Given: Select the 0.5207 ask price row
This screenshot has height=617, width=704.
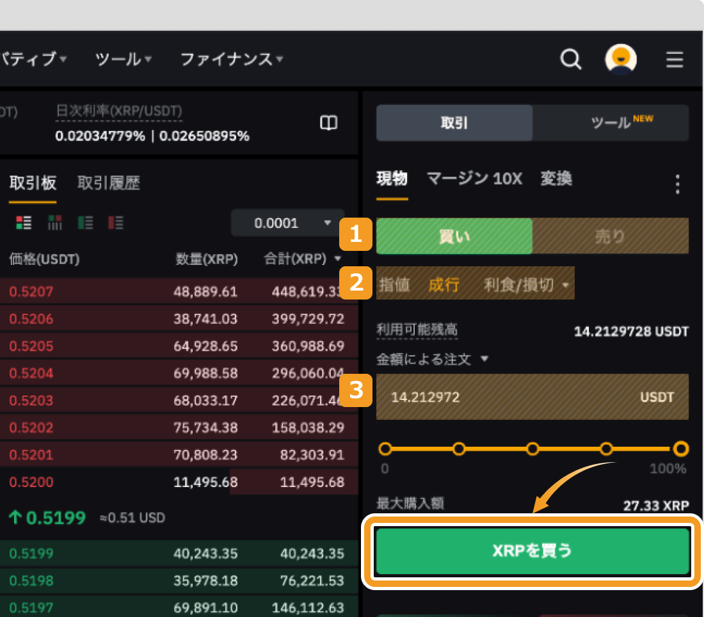Looking at the screenshot, I should [x=179, y=291].
